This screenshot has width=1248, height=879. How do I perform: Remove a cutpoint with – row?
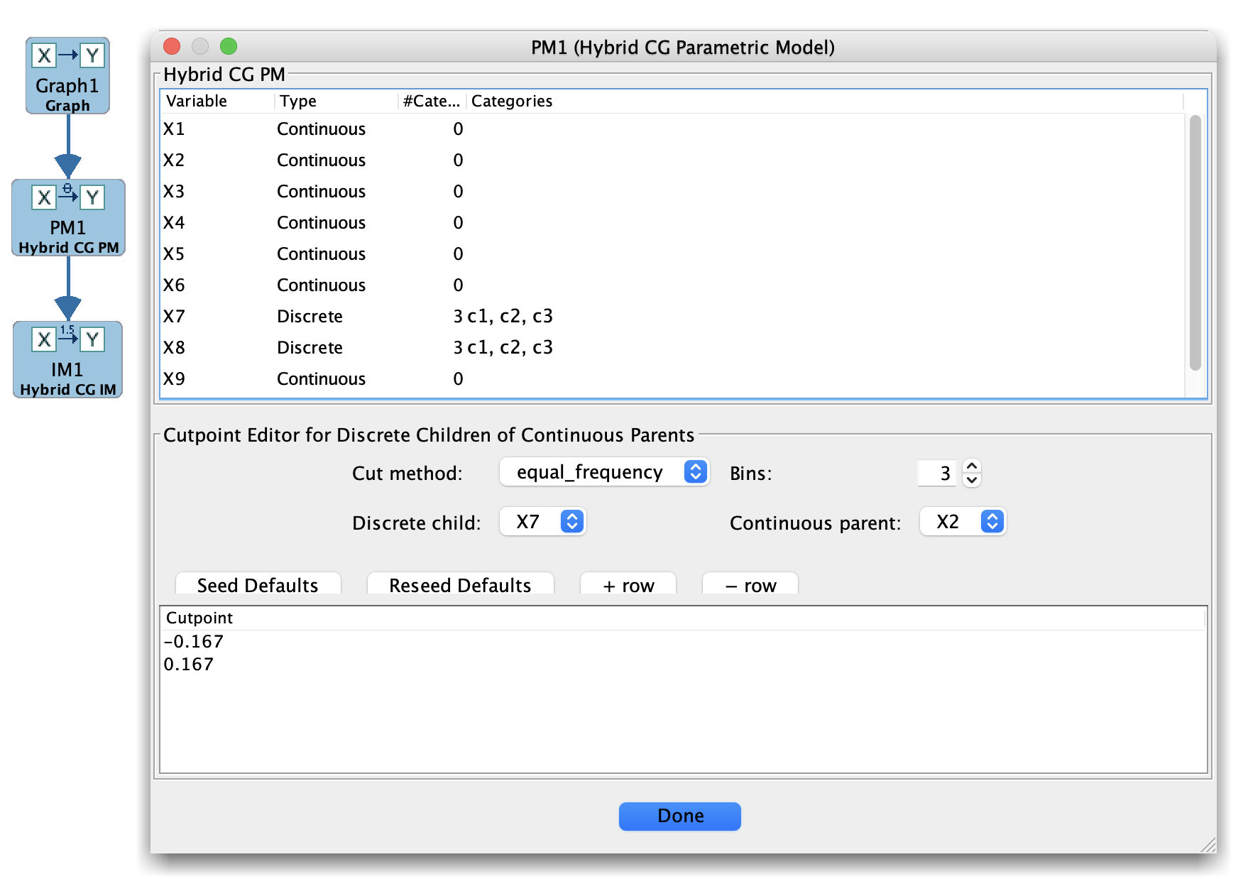point(750,584)
